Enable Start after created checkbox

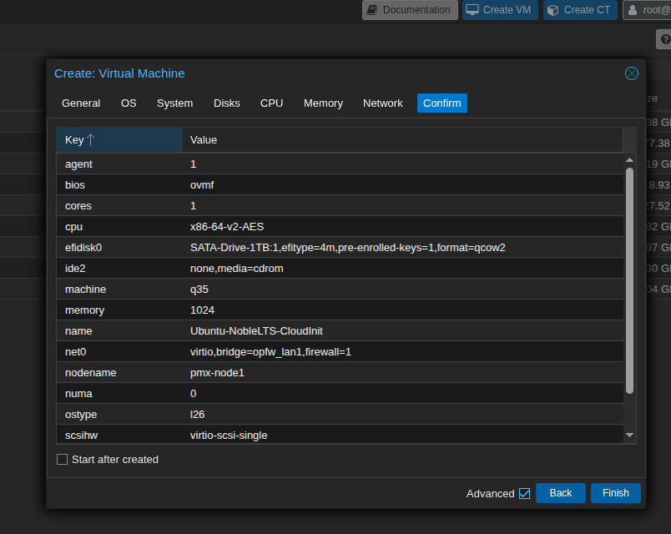62,460
